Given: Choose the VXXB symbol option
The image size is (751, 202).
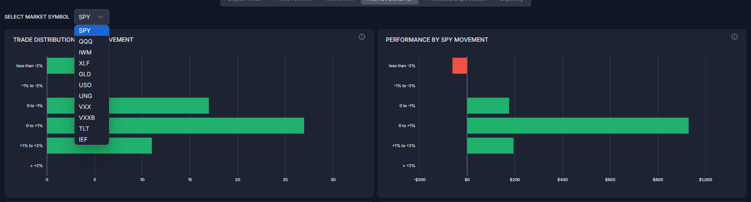Looking at the screenshot, I should (x=91, y=118).
